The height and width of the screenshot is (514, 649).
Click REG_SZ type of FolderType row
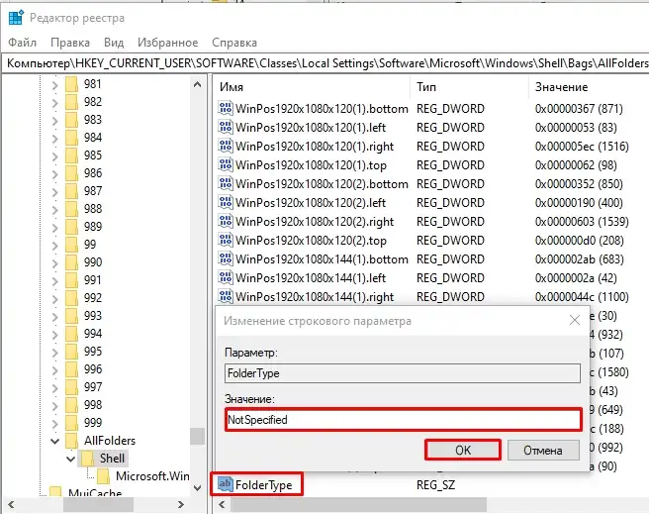tap(435, 485)
